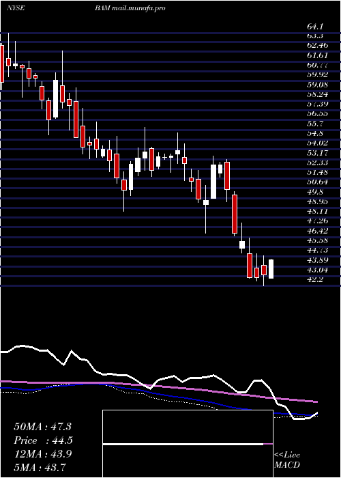Click the 61.61 price axis label
The width and height of the screenshot is (341, 478).
(317, 55)
